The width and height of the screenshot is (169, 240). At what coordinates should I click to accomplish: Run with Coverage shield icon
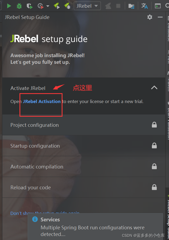(x=29, y=6)
